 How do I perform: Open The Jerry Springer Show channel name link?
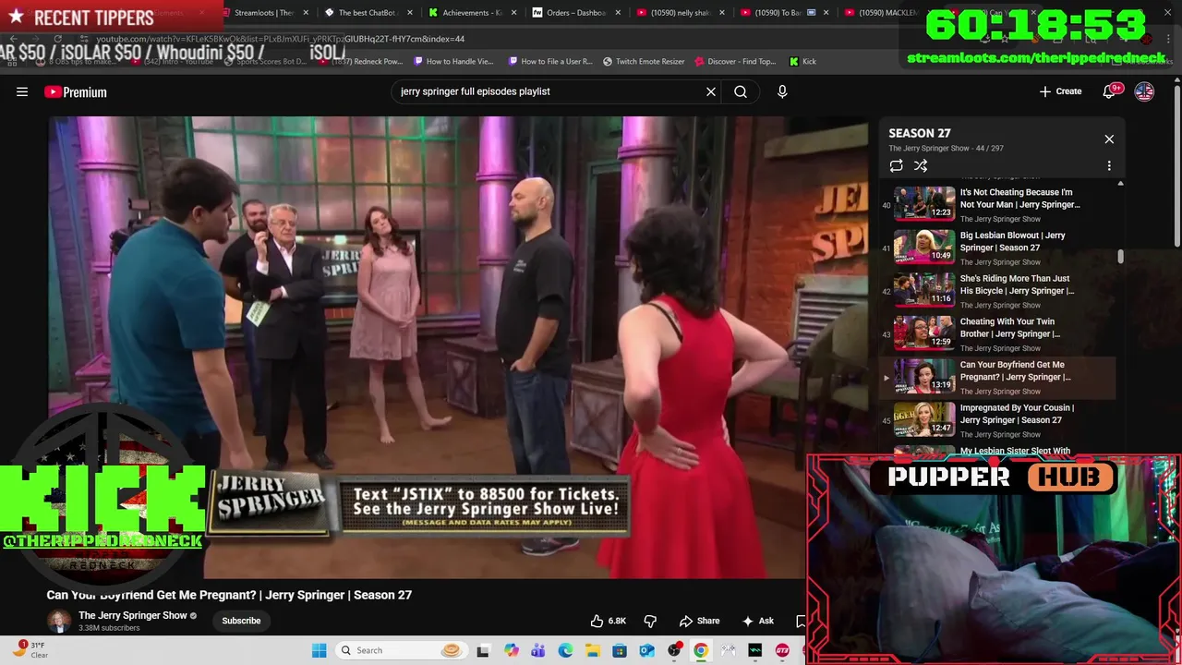click(x=133, y=615)
